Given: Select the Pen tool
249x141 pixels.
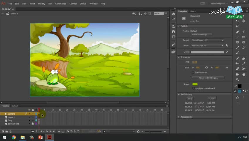Looking at the screenshot, I should (x=238, y=32).
